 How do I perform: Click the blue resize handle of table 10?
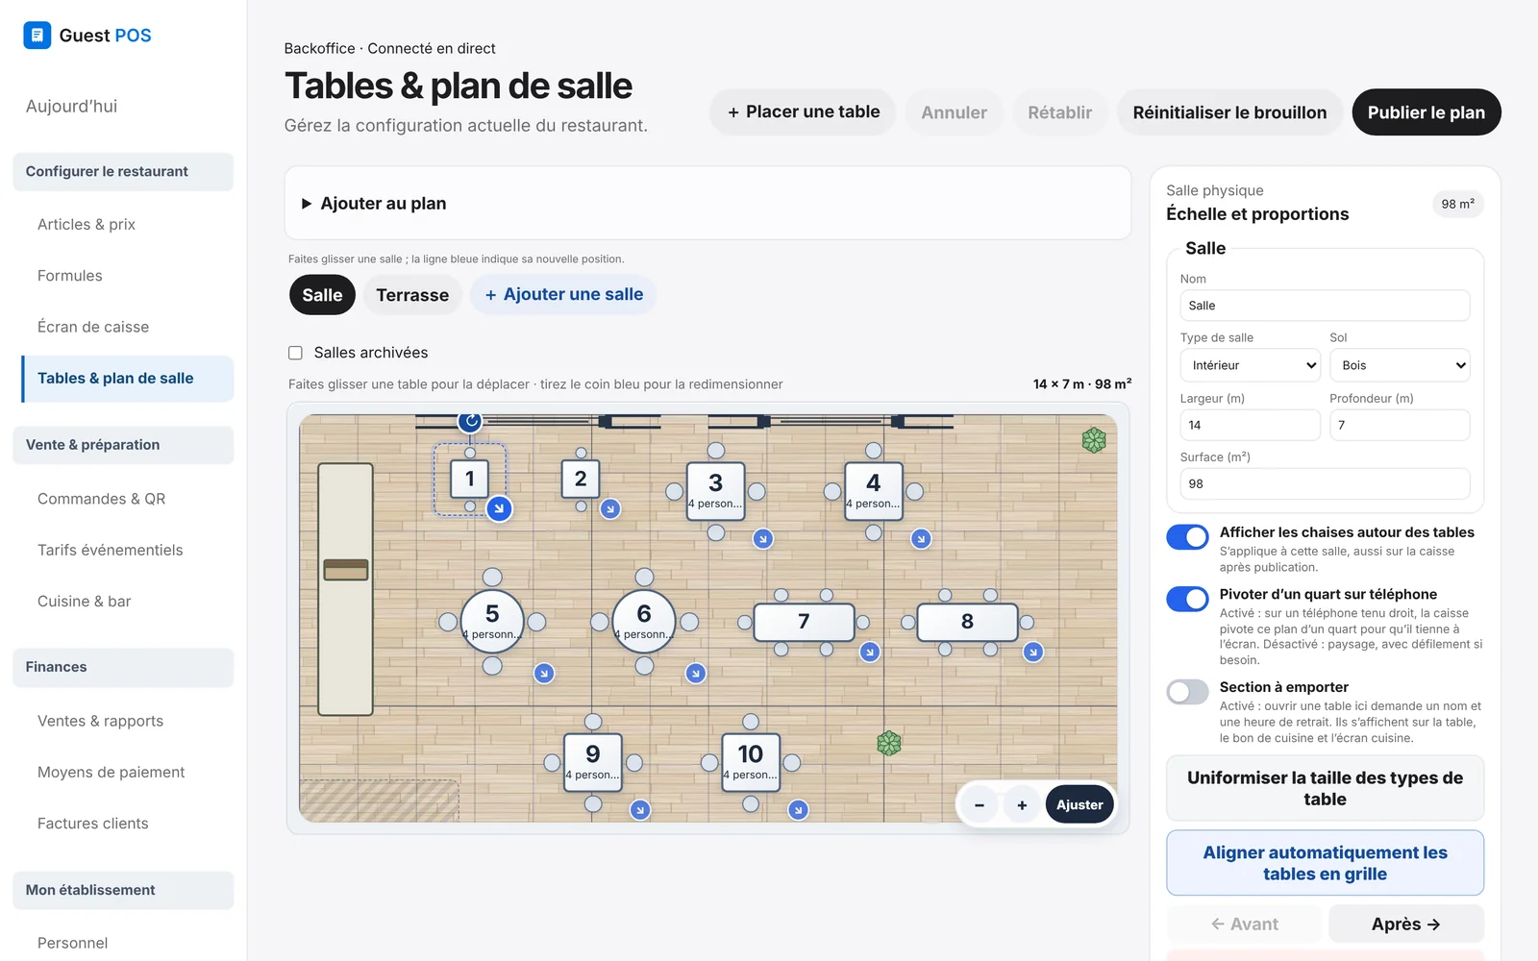click(x=798, y=810)
